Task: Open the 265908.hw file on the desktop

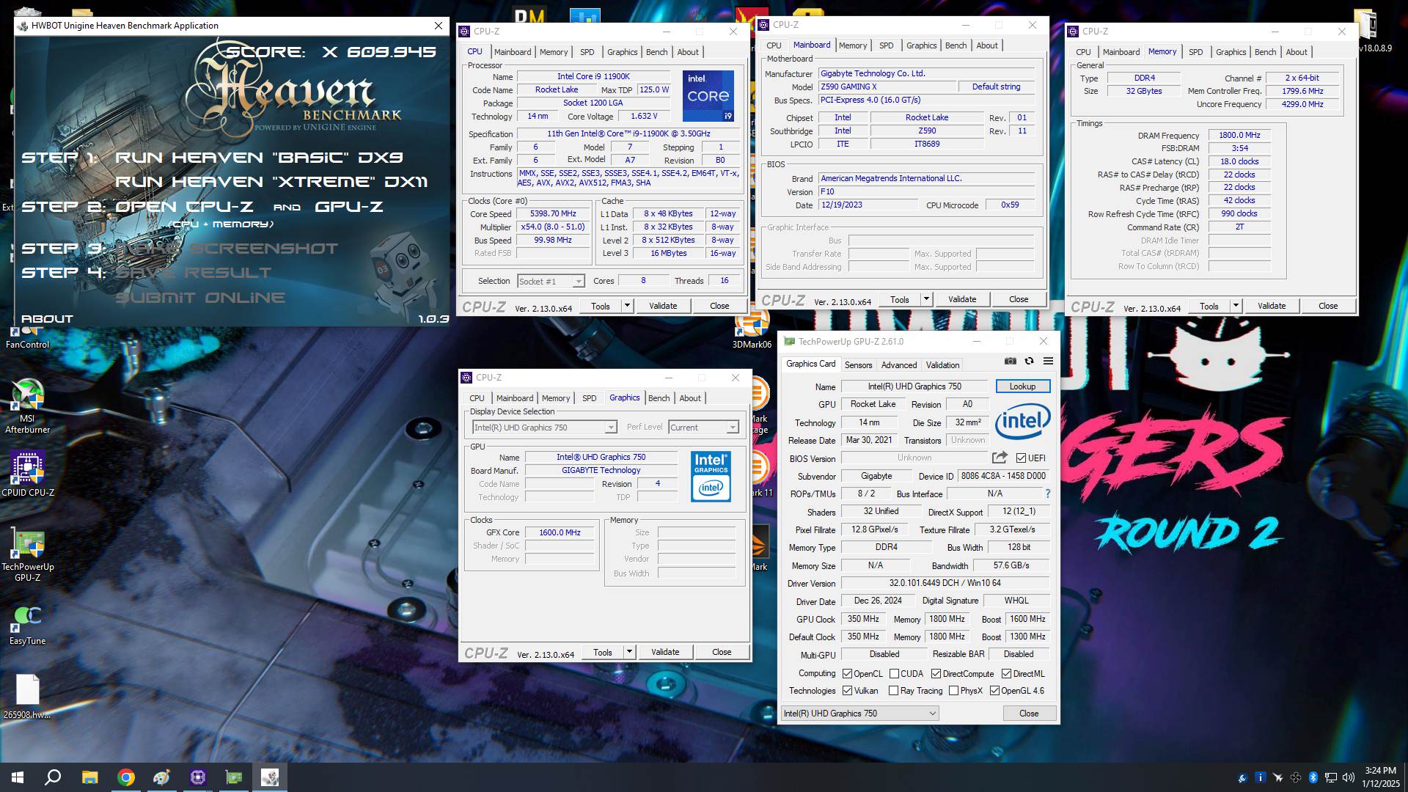Action: 27,697
